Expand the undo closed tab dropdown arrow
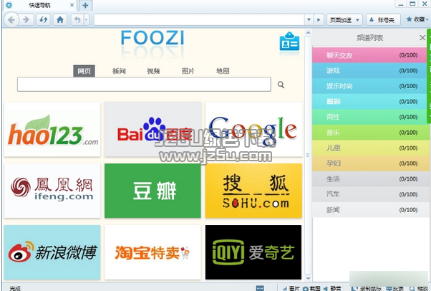Image resolution: width=431 pixels, height=291 pixels. pyautogui.click(x=87, y=20)
